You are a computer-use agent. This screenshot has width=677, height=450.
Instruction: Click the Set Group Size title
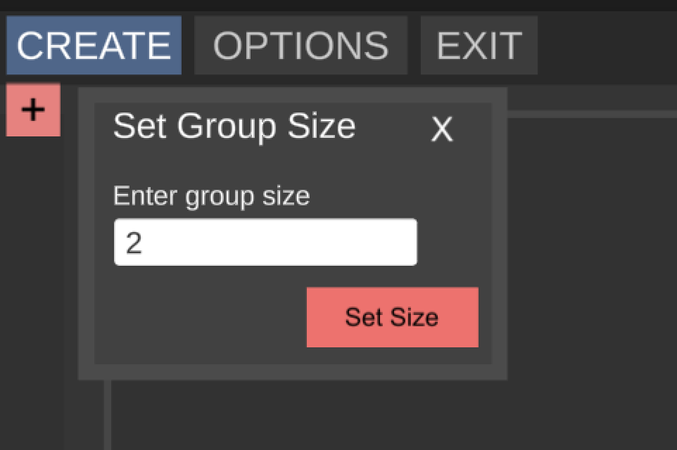(x=235, y=127)
